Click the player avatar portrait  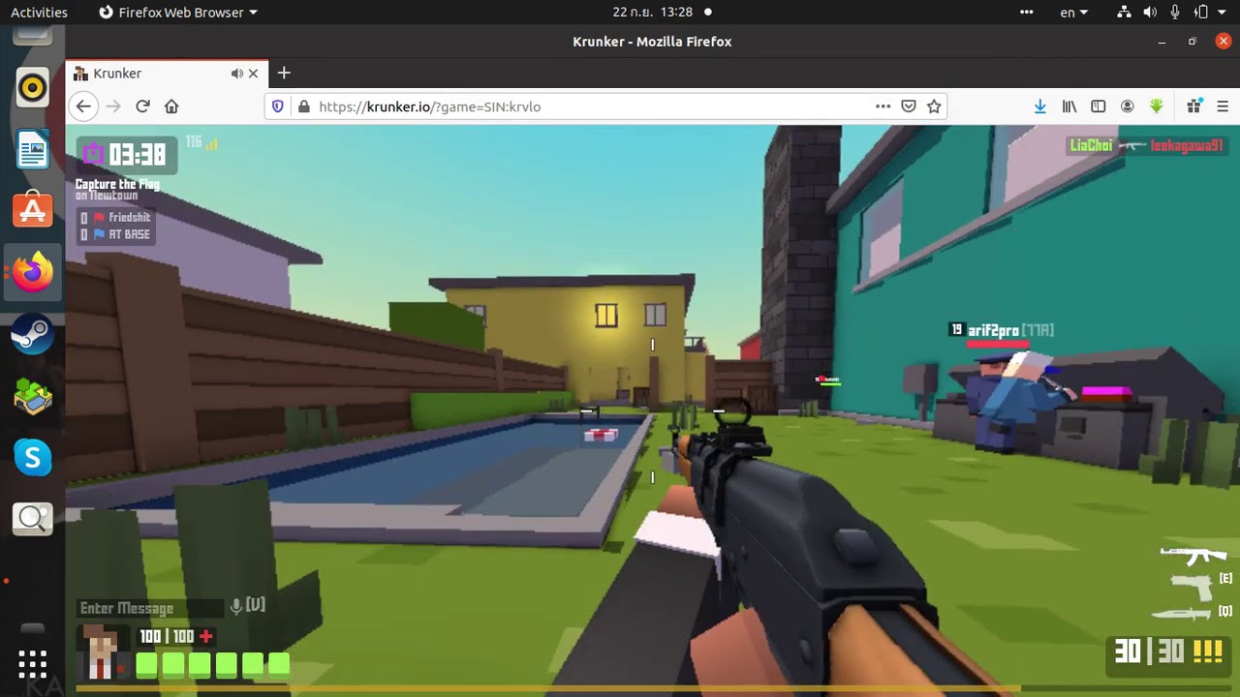[102, 652]
